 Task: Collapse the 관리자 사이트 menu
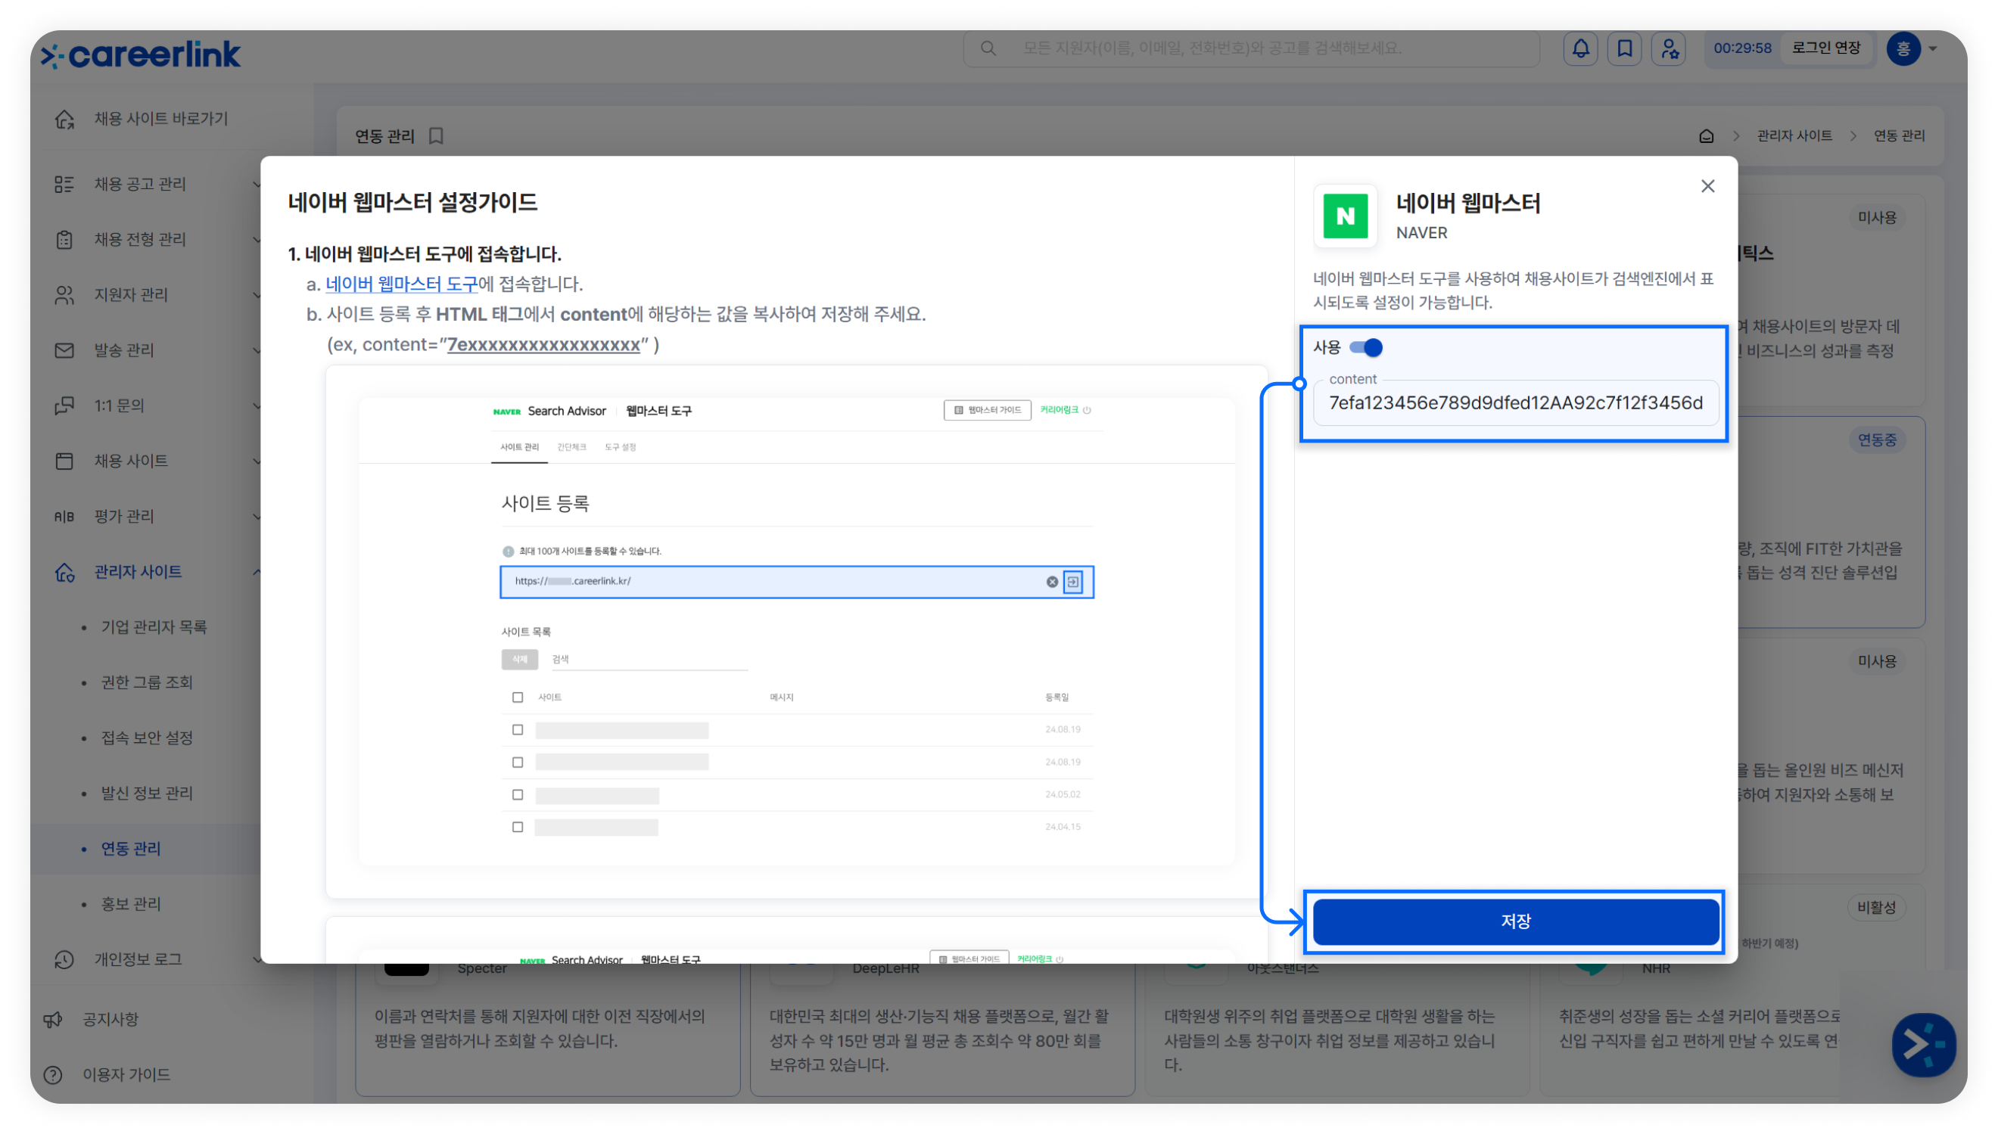pyautogui.click(x=257, y=572)
